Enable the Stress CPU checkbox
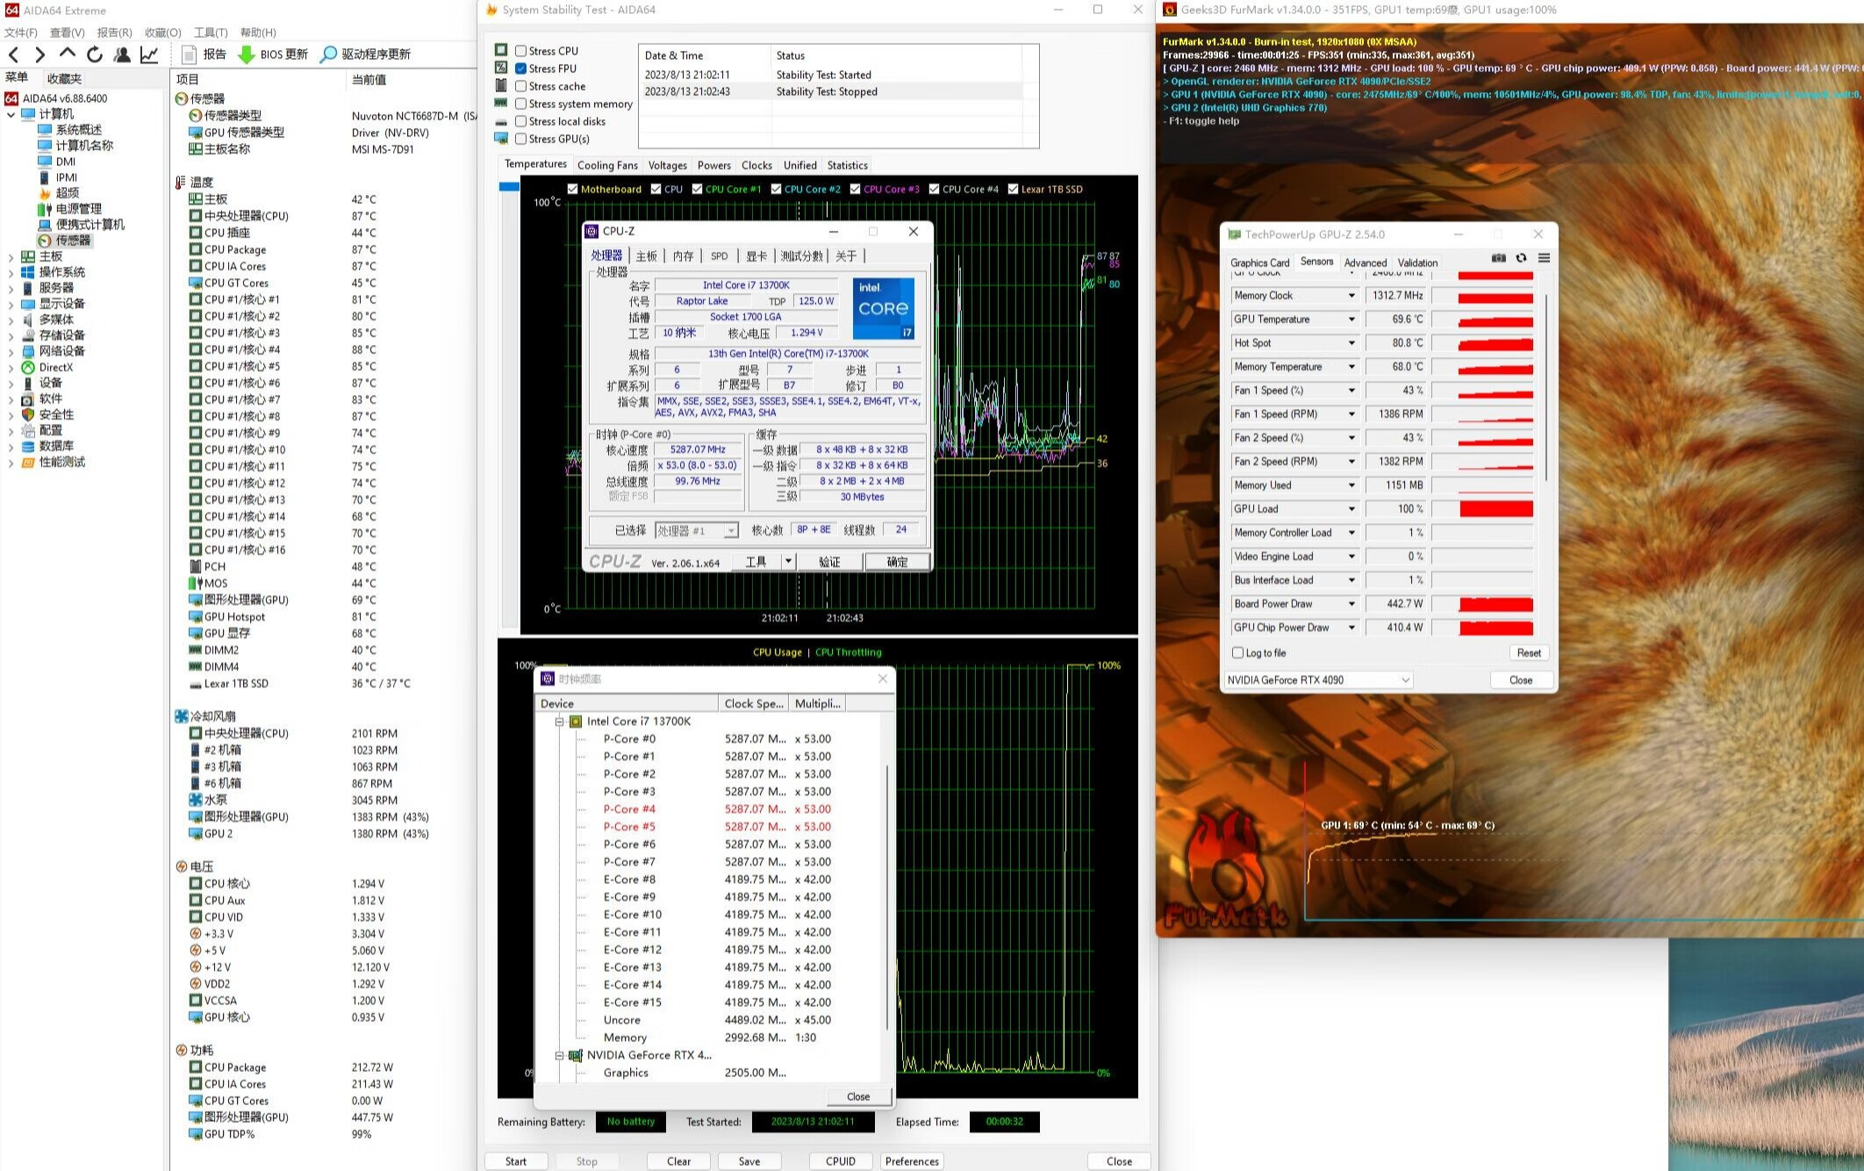 (x=521, y=51)
